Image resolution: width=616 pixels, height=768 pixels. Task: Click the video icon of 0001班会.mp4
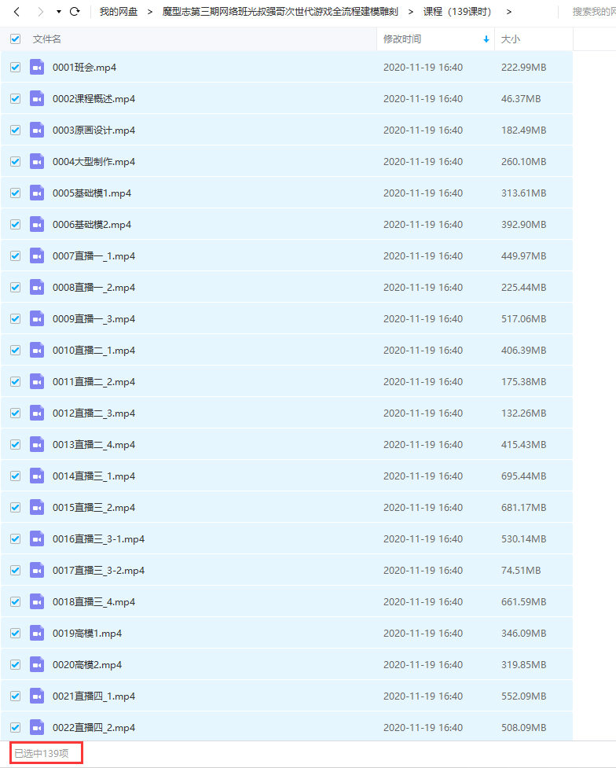[37, 68]
